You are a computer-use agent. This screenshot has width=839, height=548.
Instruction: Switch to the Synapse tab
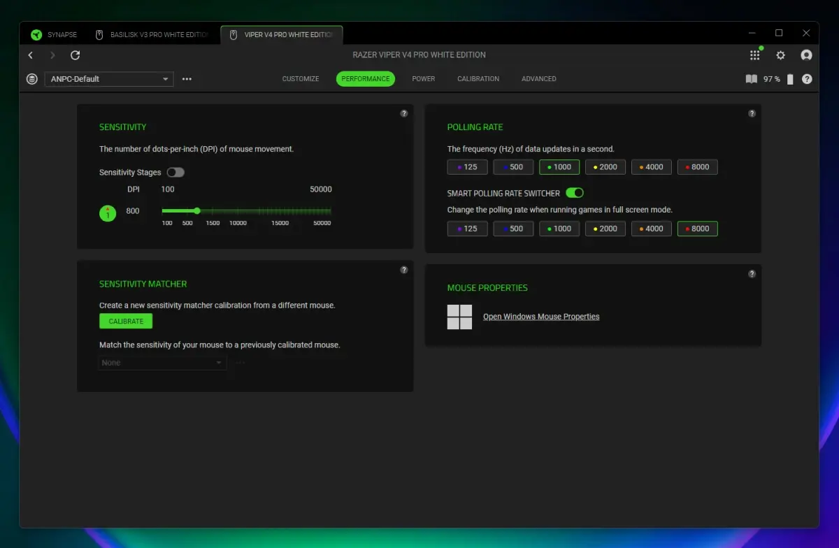[54, 35]
